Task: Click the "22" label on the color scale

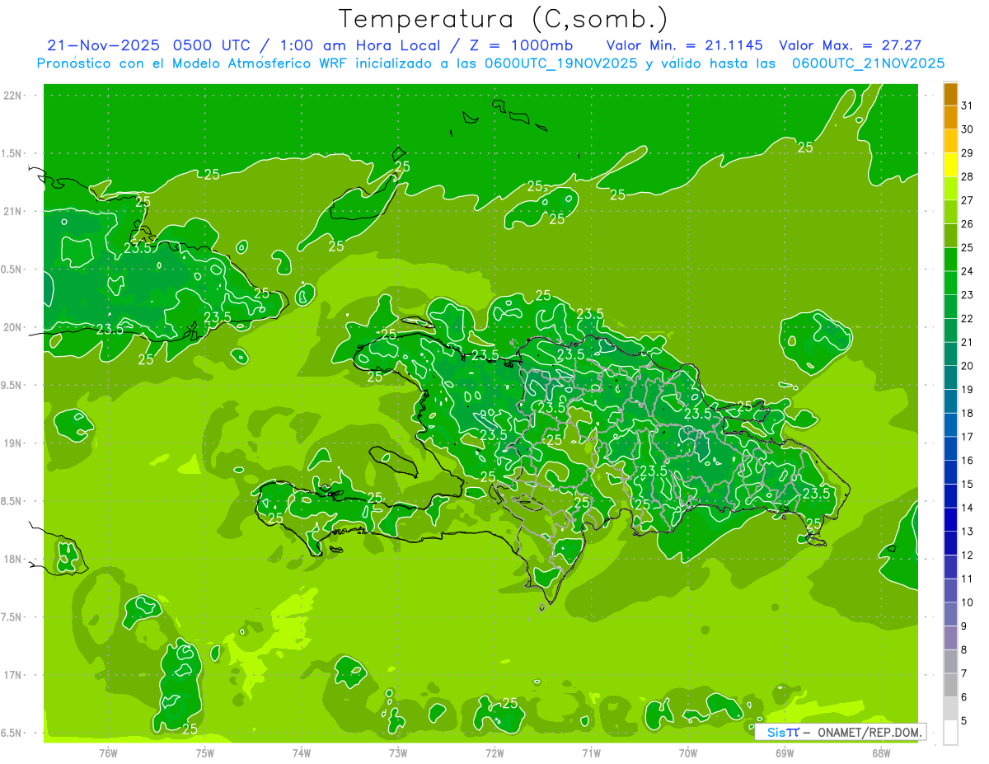Action: pos(968,319)
